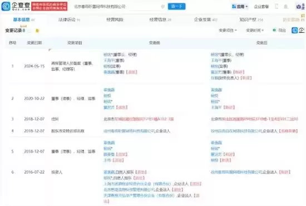The image size is (306, 206).
Task: Focus the company name search box
Action: coord(117,7)
